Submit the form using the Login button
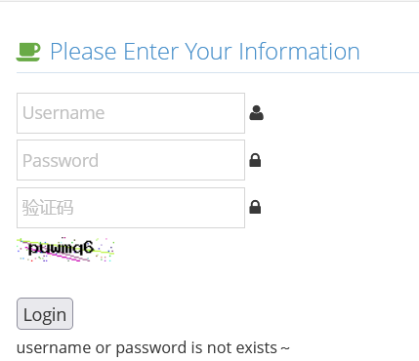 click(45, 314)
